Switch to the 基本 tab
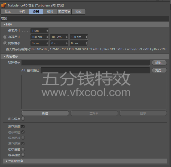 pyautogui.click(x=8, y=12)
